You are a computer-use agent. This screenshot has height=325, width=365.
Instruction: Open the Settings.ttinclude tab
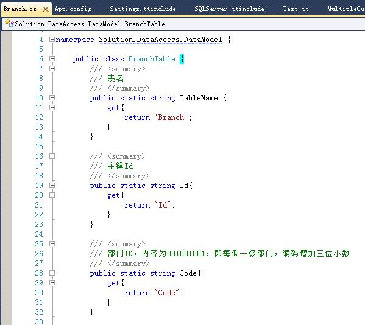pos(143,9)
